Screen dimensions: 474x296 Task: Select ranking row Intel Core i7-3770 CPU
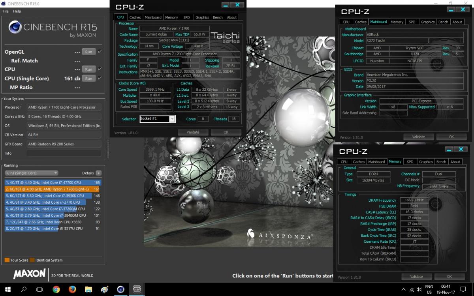53,202
